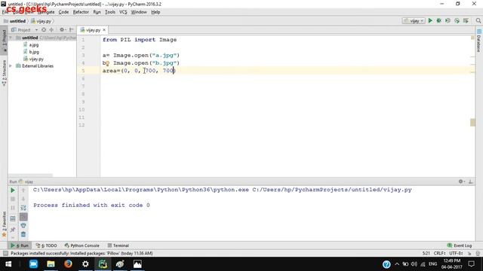
Task: Click the CRLF line separator in status bar
Action: click(439, 254)
